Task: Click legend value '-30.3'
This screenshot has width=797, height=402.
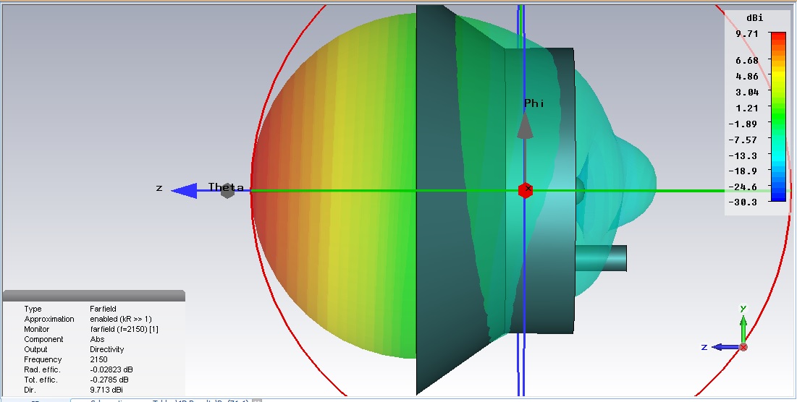Action: pyautogui.click(x=743, y=202)
